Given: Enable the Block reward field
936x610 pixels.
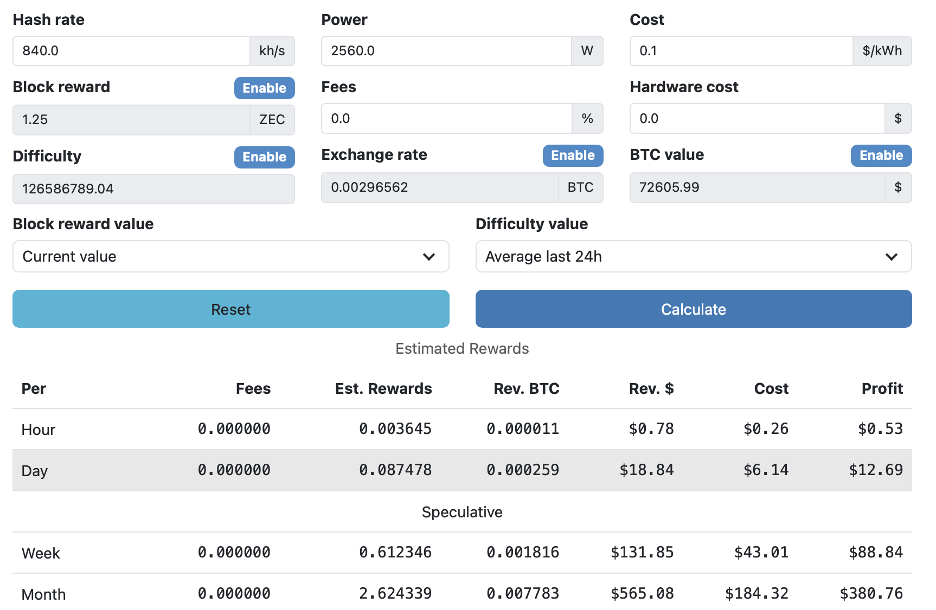Looking at the screenshot, I should 264,88.
